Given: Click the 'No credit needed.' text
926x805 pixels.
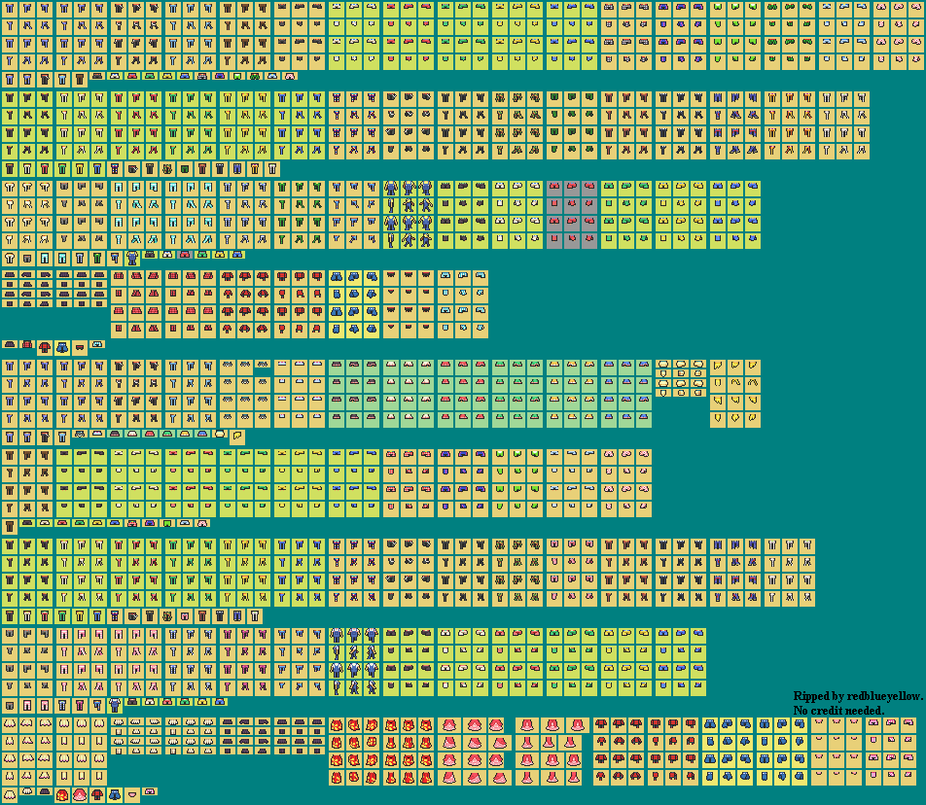Looking at the screenshot, I should click(838, 711).
